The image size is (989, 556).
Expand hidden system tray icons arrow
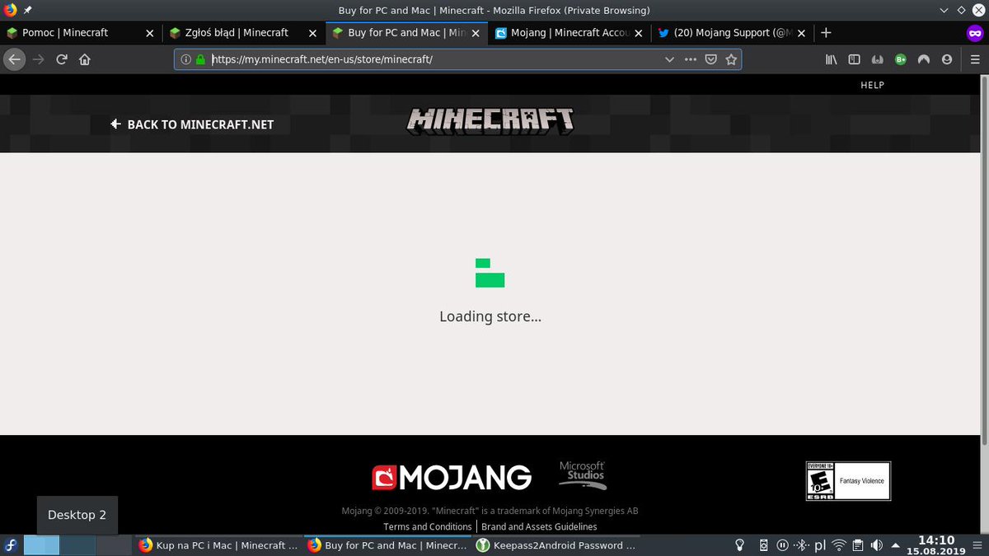[x=895, y=545]
